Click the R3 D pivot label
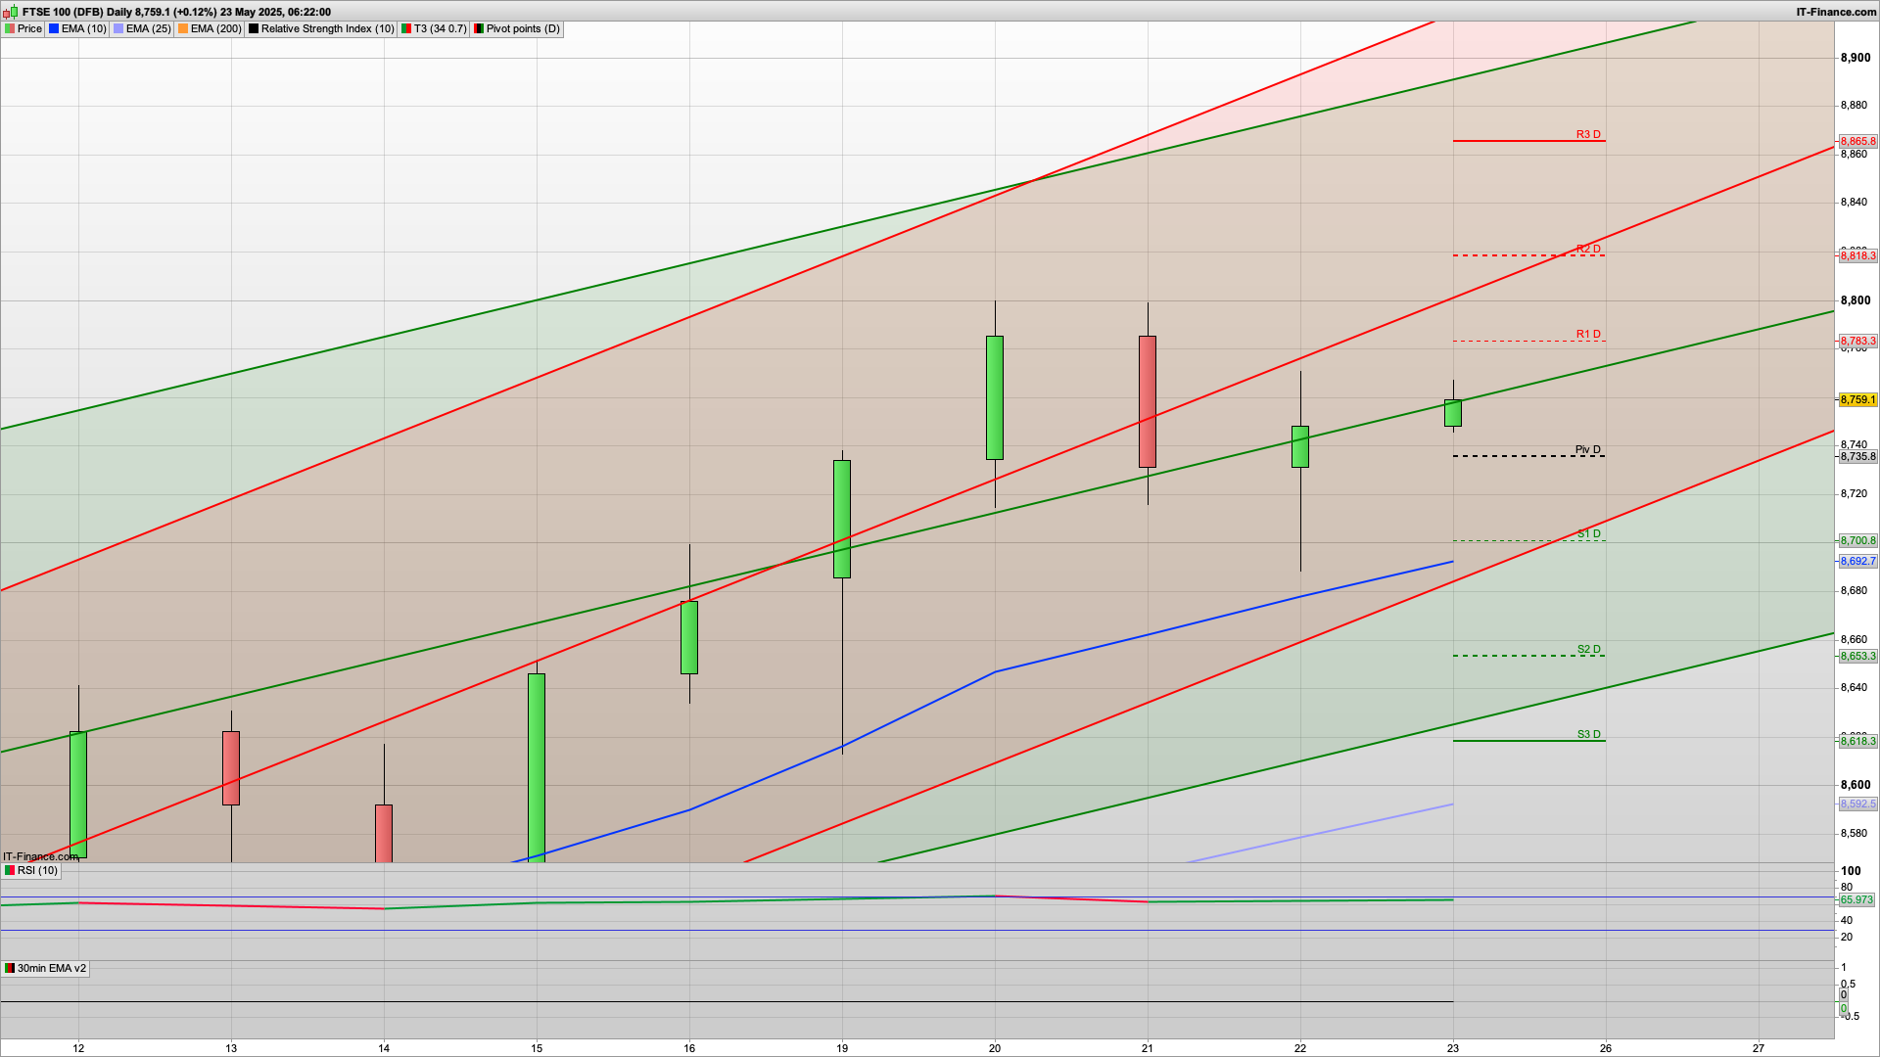This screenshot has width=1880, height=1057. 1588,134
